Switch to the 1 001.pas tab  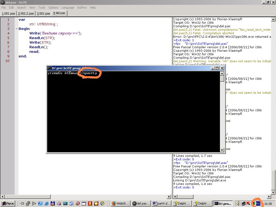pyautogui.click(x=8, y=13)
